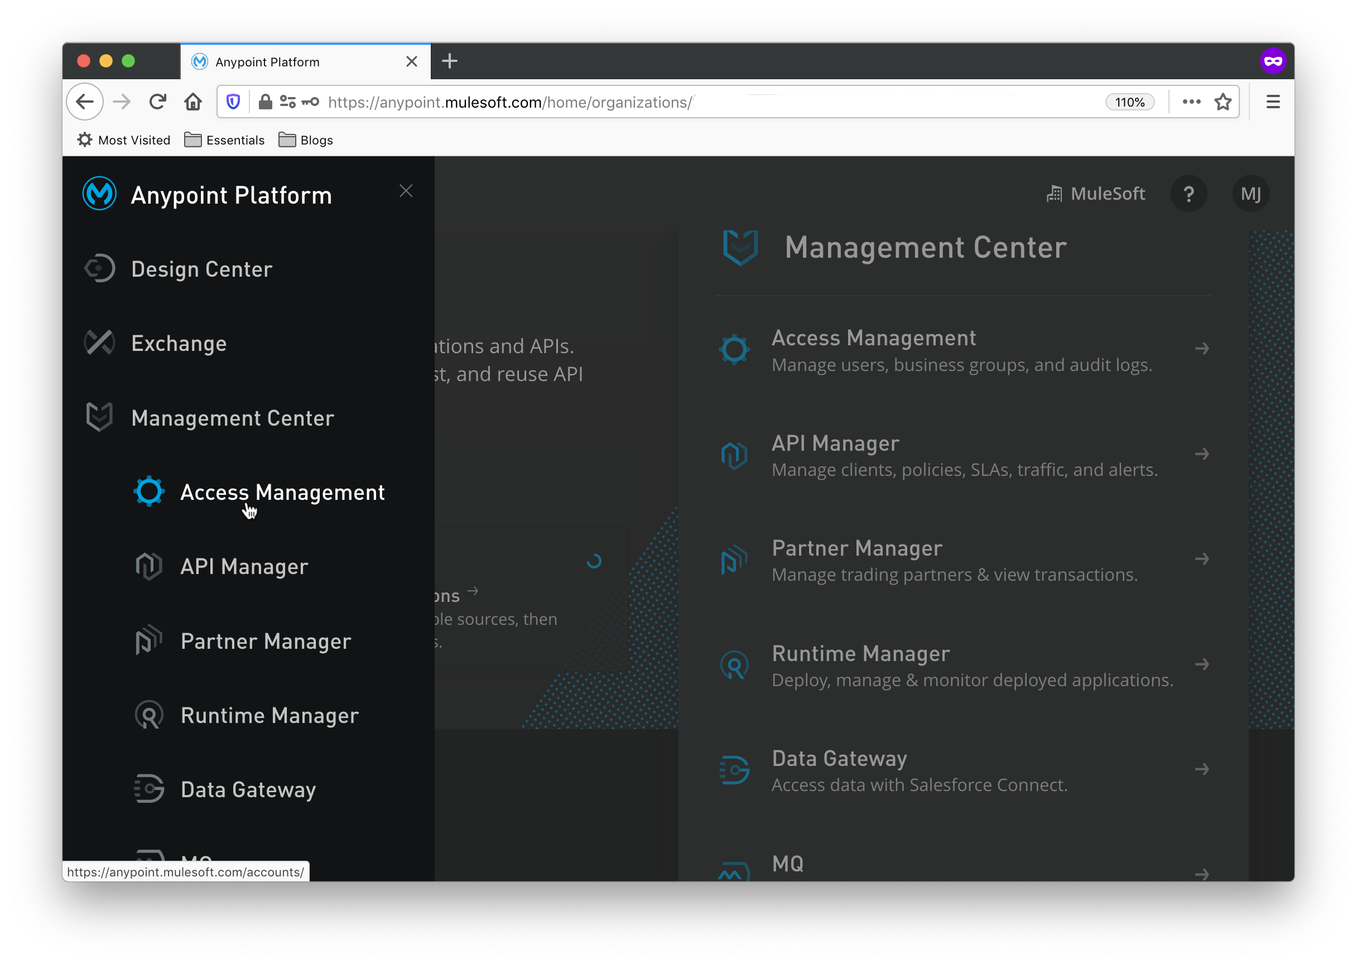This screenshot has height=964, width=1357.
Task: Open the page actions three-dot menu
Action: pos(1191,102)
